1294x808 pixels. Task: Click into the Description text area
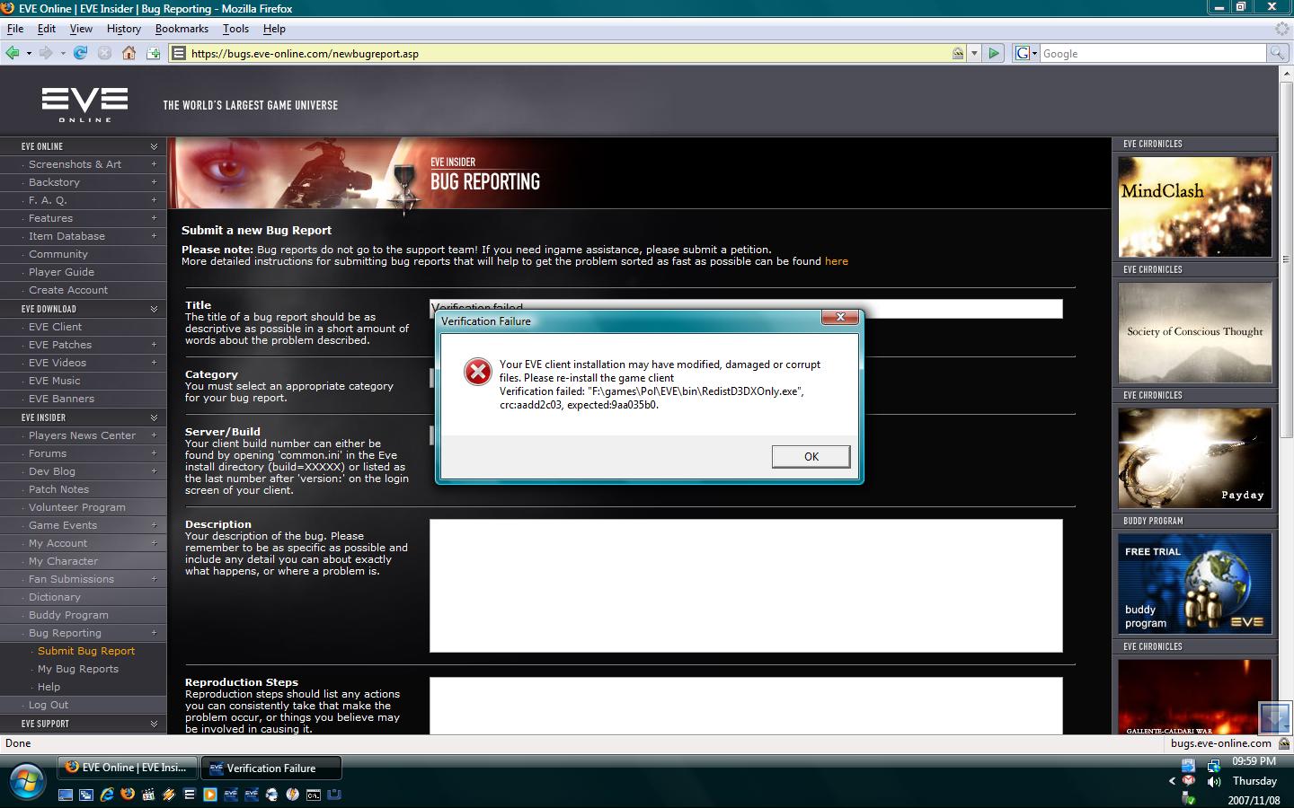746,585
